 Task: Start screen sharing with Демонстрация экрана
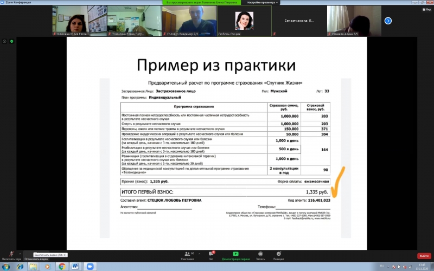tap(235, 256)
